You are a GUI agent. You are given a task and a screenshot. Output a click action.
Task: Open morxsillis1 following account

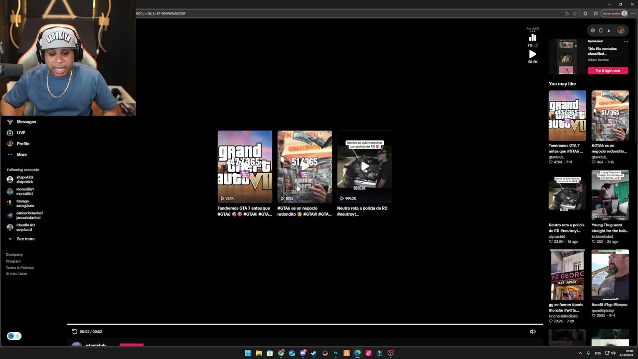[x=20, y=191]
